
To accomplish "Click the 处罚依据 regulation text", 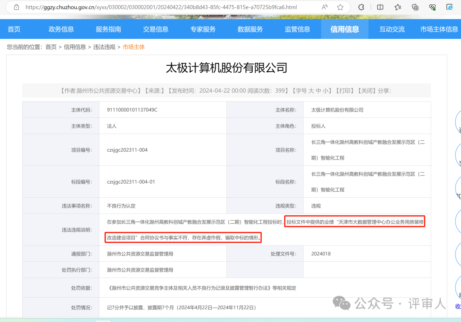I will click(x=201, y=288).
